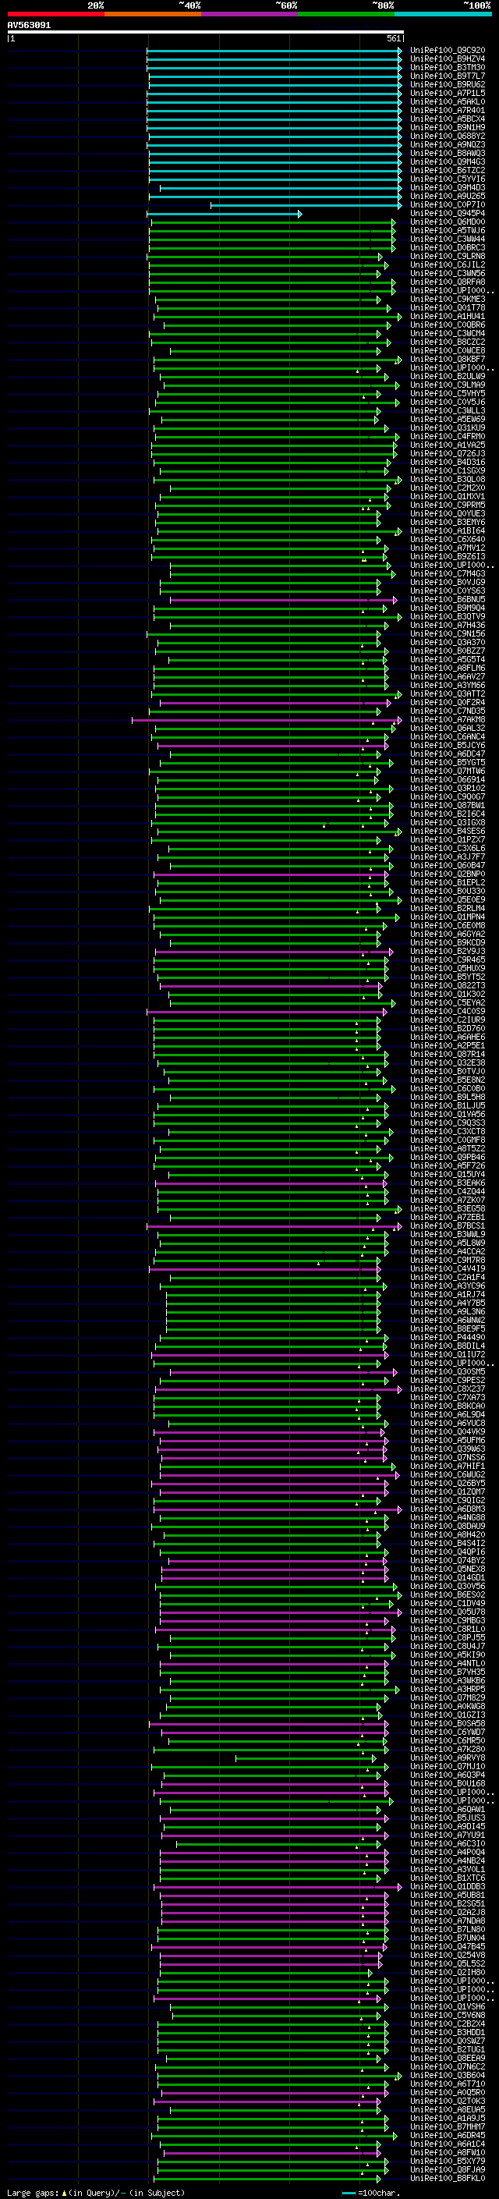Open hit UniRef100_Q1MXV1

click(x=448, y=496)
